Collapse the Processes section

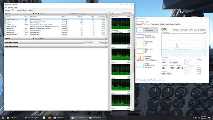pyautogui.click(x=105, y=14)
